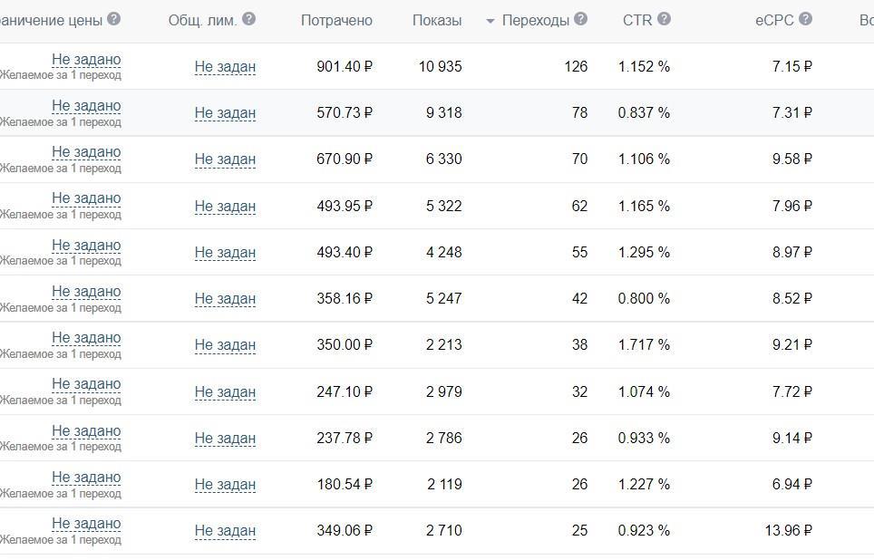Click help icon next to Общ. лим.
The width and height of the screenshot is (874, 560).
[x=249, y=19]
